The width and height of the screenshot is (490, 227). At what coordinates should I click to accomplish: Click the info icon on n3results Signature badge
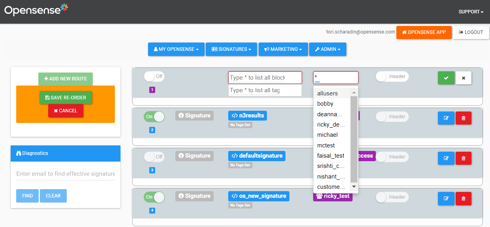tap(181, 115)
